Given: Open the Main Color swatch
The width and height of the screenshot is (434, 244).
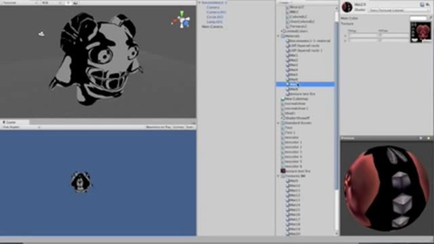Looking at the screenshot, I should [x=418, y=18].
